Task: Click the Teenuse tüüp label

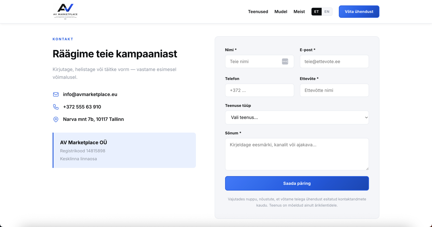Action: point(238,106)
